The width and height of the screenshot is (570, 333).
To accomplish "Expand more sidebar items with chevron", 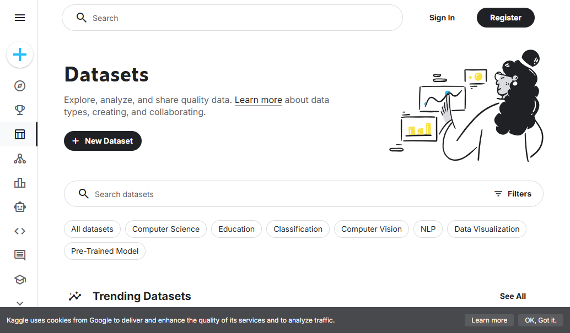I will (x=20, y=303).
